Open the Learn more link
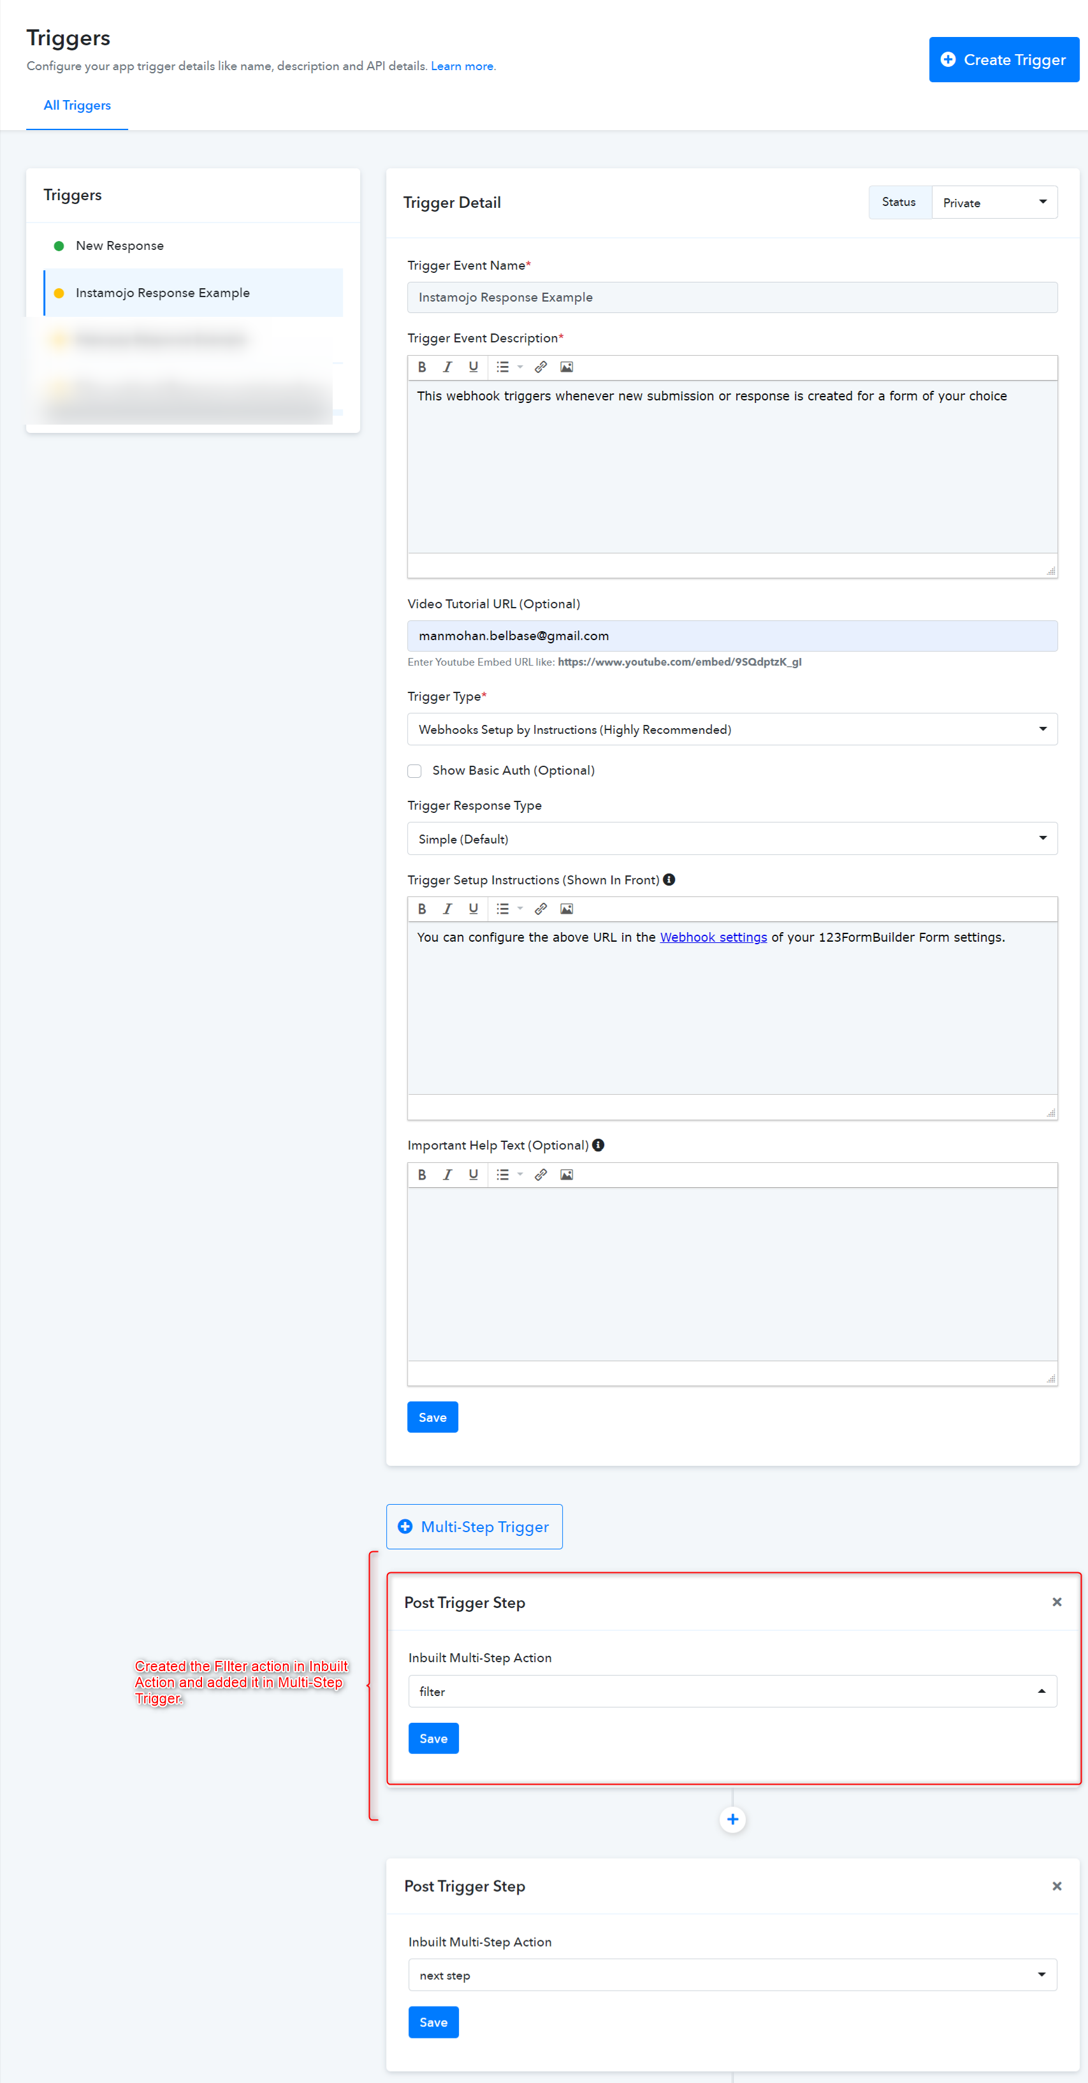Image resolution: width=1088 pixels, height=2083 pixels. [x=462, y=66]
